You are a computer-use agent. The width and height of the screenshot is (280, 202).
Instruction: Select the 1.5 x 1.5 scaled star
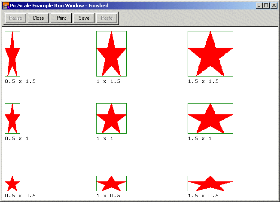pos(210,54)
